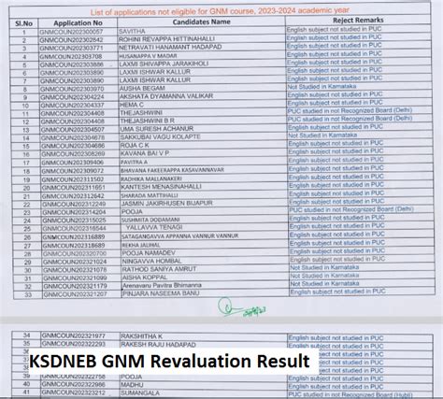Click the serial number 33
Screen dimensions: 443x399
28,294
